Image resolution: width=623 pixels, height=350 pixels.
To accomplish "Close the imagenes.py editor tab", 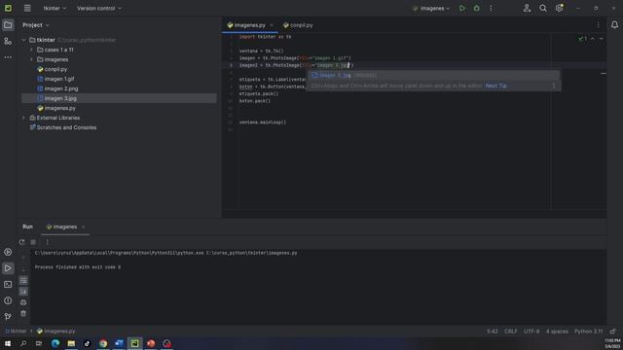I will (272, 25).
